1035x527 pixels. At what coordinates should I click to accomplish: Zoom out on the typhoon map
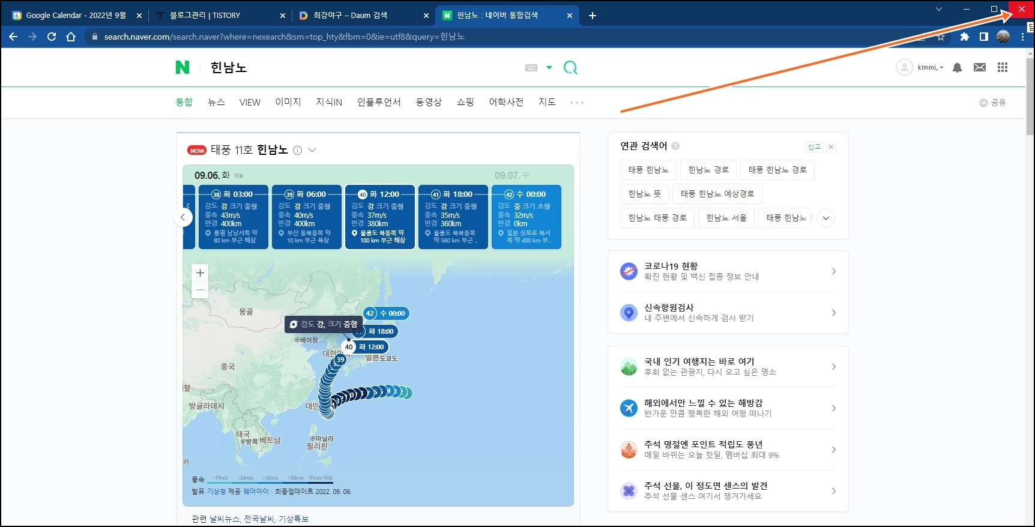(x=200, y=290)
